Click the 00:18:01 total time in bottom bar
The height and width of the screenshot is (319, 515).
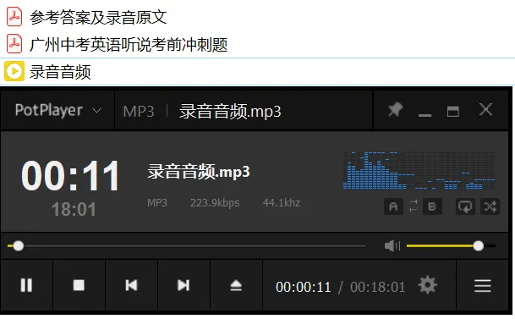coord(378,287)
